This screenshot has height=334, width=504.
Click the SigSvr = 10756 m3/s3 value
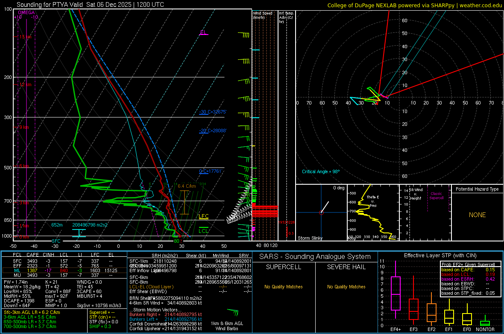[x=99, y=306]
